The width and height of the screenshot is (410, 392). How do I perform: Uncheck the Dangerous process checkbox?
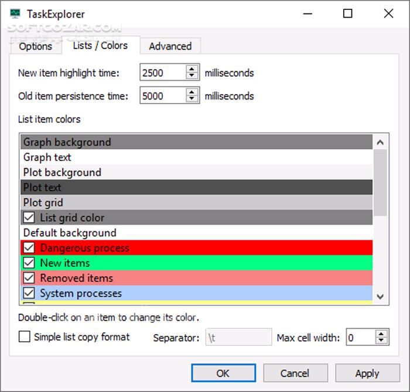[x=29, y=248]
